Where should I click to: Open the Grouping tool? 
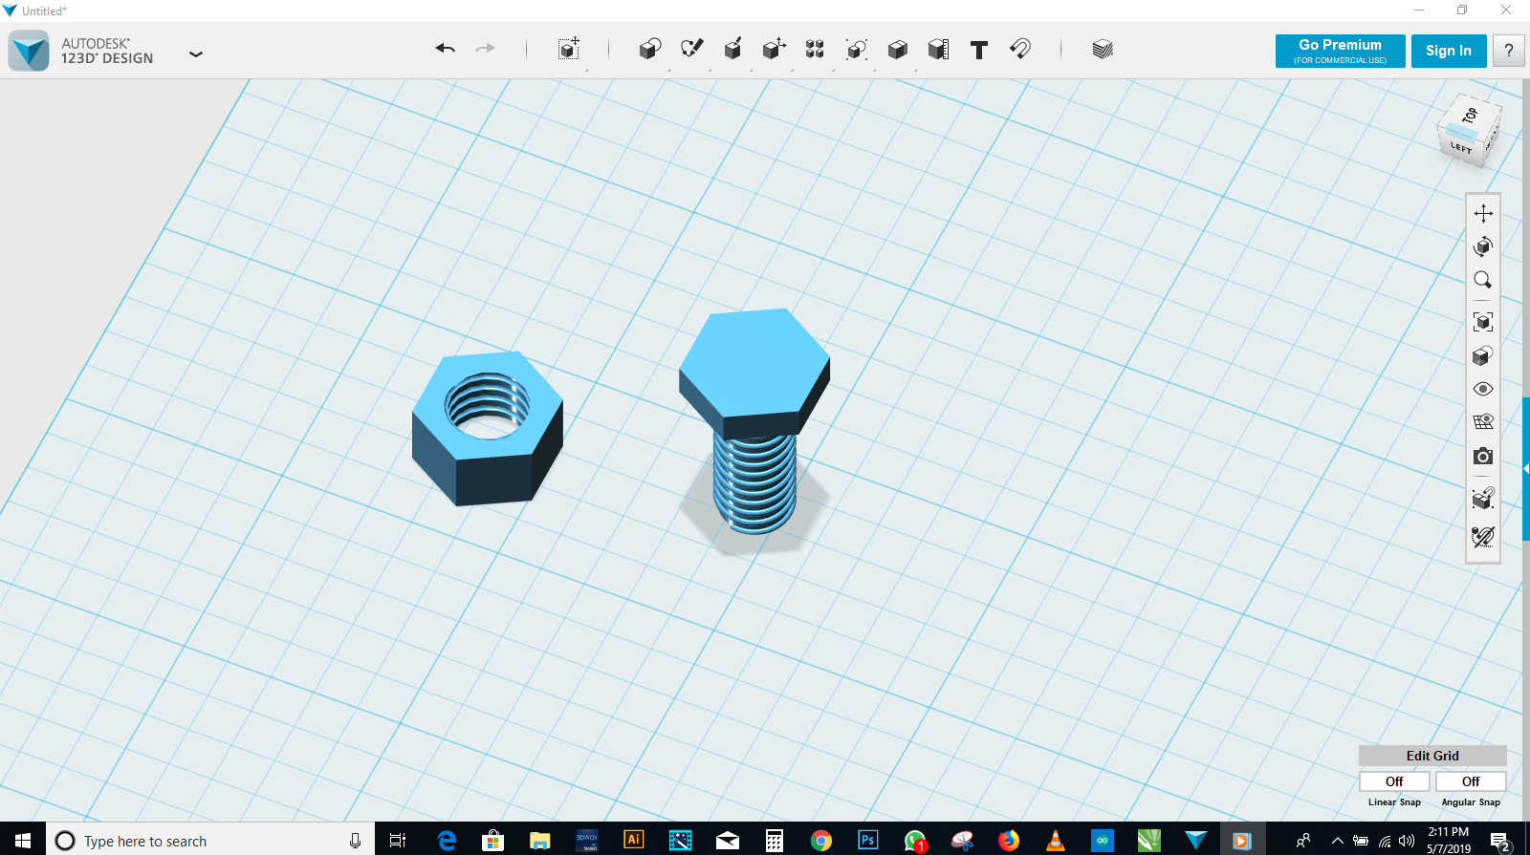coord(857,49)
